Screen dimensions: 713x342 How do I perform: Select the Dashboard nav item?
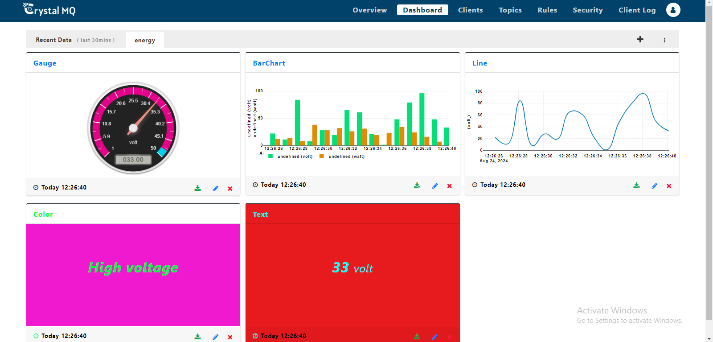click(422, 10)
